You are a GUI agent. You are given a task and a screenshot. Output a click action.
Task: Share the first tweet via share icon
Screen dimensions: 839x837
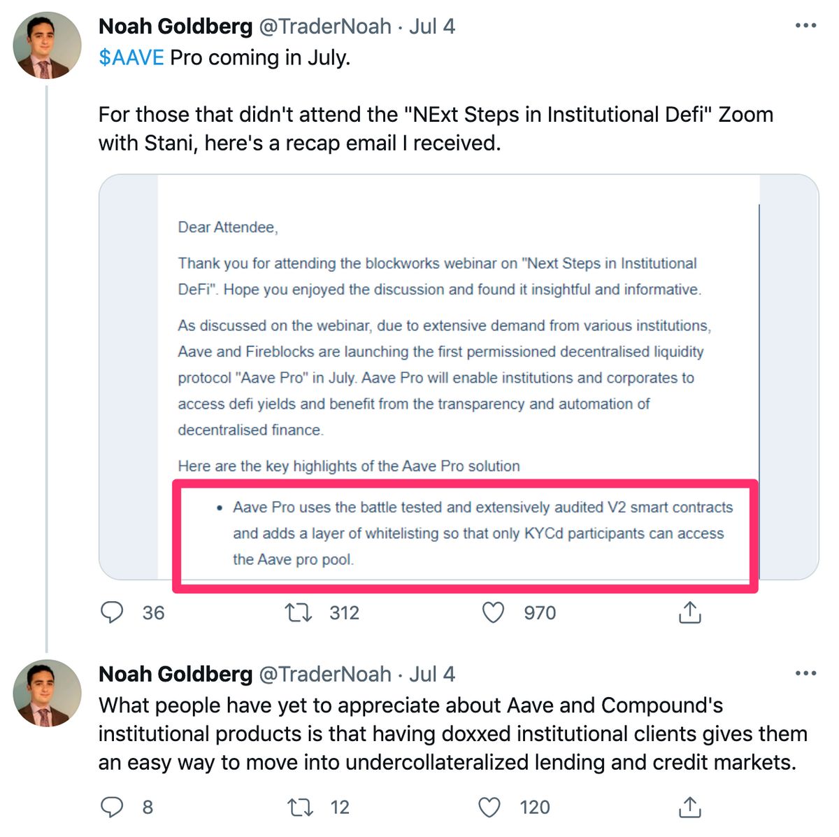pyautogui.click(x=689, y=612)
